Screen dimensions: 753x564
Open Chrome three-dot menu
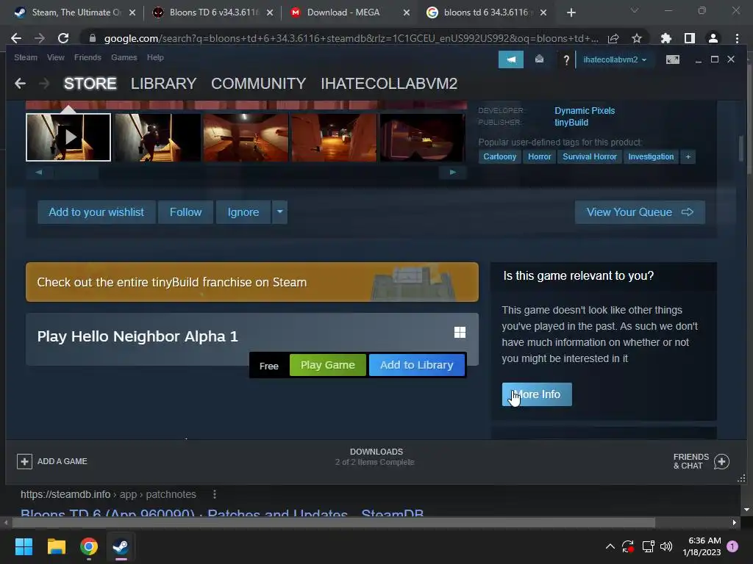[737, 38]
